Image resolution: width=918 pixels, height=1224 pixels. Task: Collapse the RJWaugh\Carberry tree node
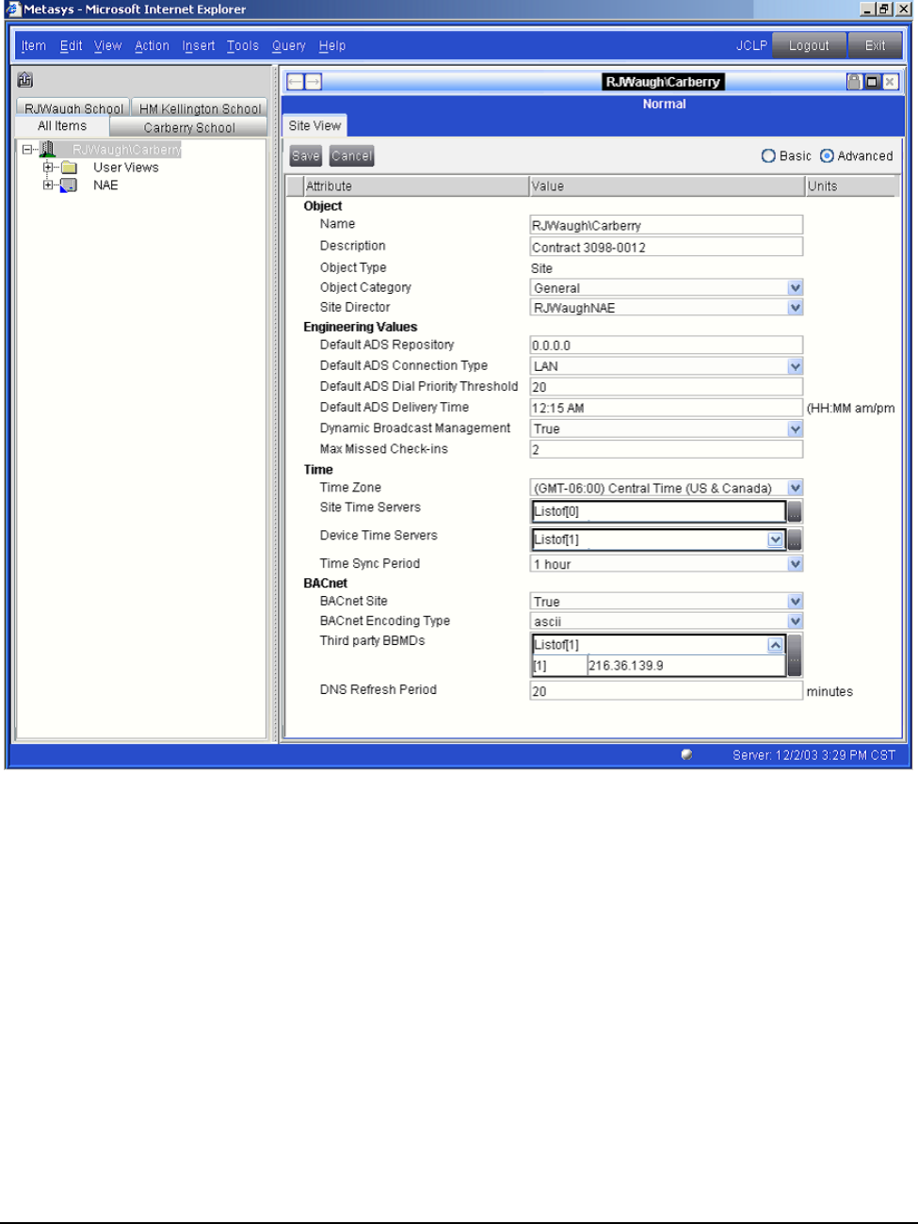(27, 150)
